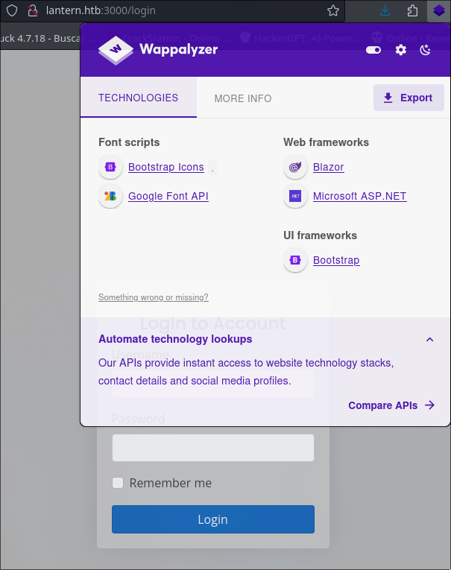This screenshot has width=451, height=570.
Task: Click Something wrong or missing link
Action: tap(153, 297)
